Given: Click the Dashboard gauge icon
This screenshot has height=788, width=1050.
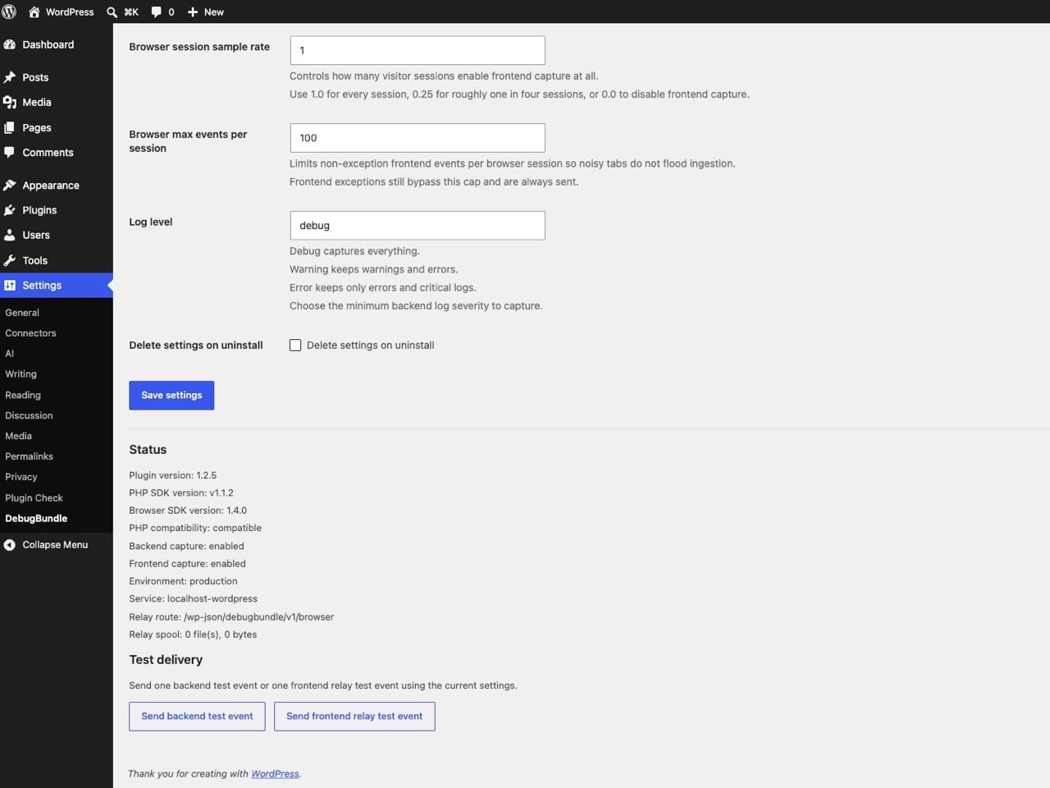Looking at the screenshot, I should (x=10, y=44).
